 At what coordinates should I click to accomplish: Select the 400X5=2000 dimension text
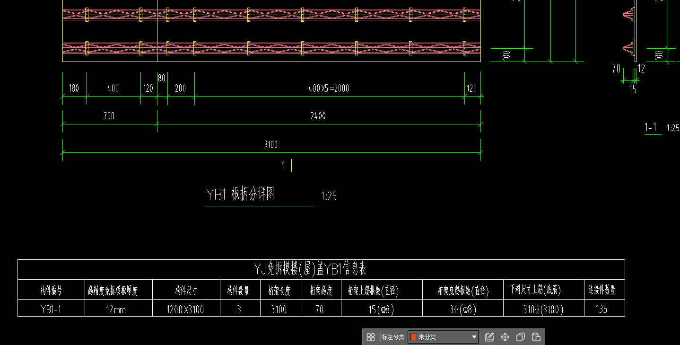pos(329,88)
